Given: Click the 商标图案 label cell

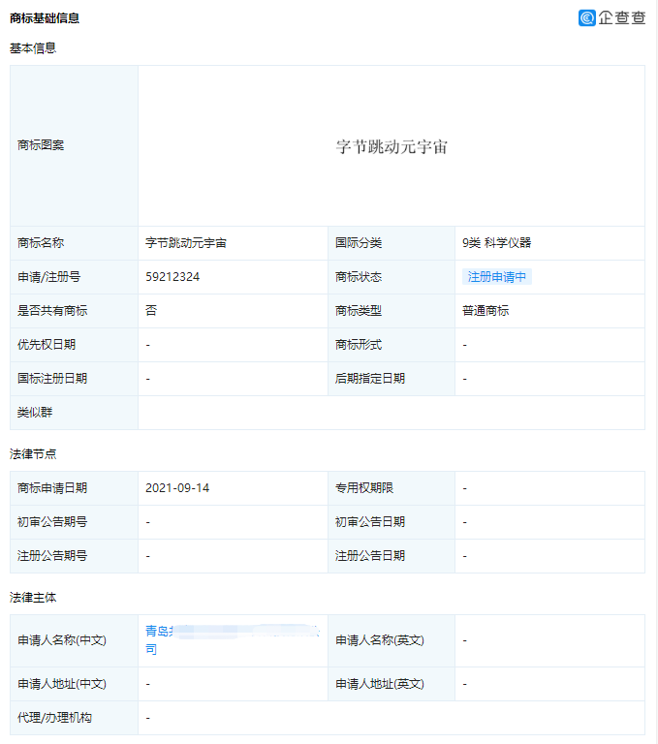Looking at the screenshot, I should pos(74,145).
